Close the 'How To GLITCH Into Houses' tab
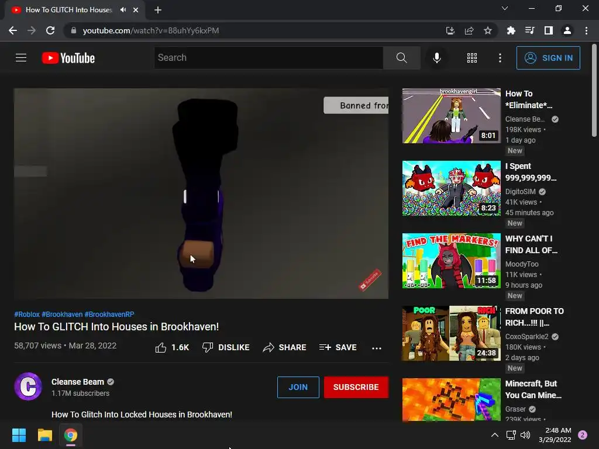This screenshot has width=599, height=449. click(x=136, y=10)
